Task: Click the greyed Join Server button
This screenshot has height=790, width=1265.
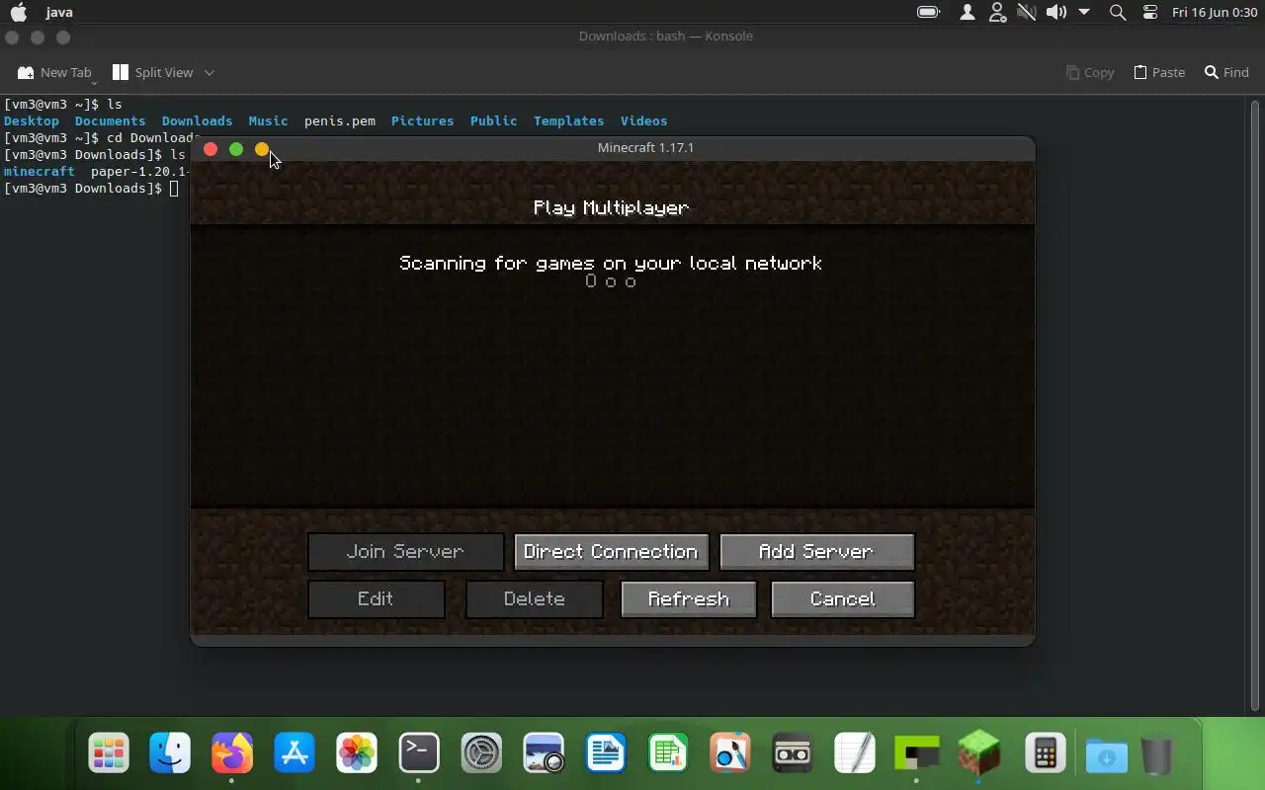Action: (405, 552)
